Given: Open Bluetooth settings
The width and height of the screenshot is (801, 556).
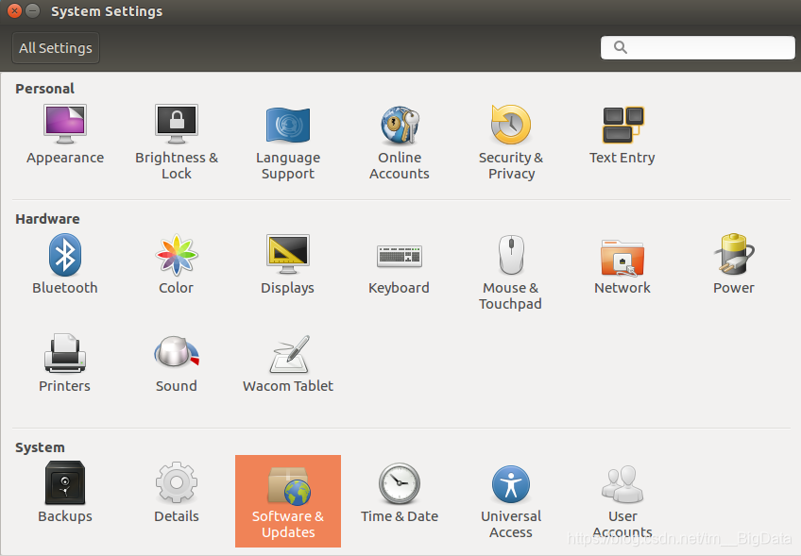Looking at the screenshot, I should [x=65, y=264].
